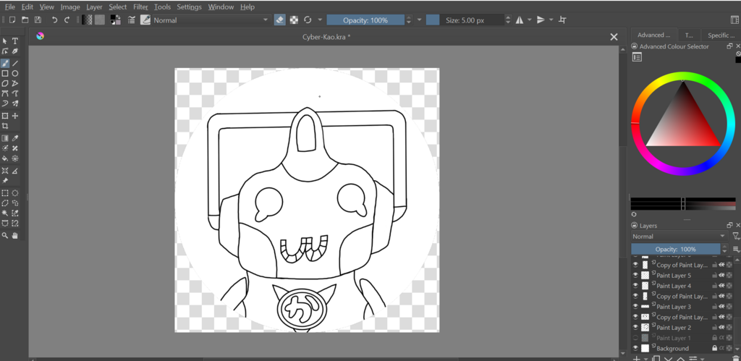
Task: Toggle visibility of the Background layer
Action: coord(636,349)
